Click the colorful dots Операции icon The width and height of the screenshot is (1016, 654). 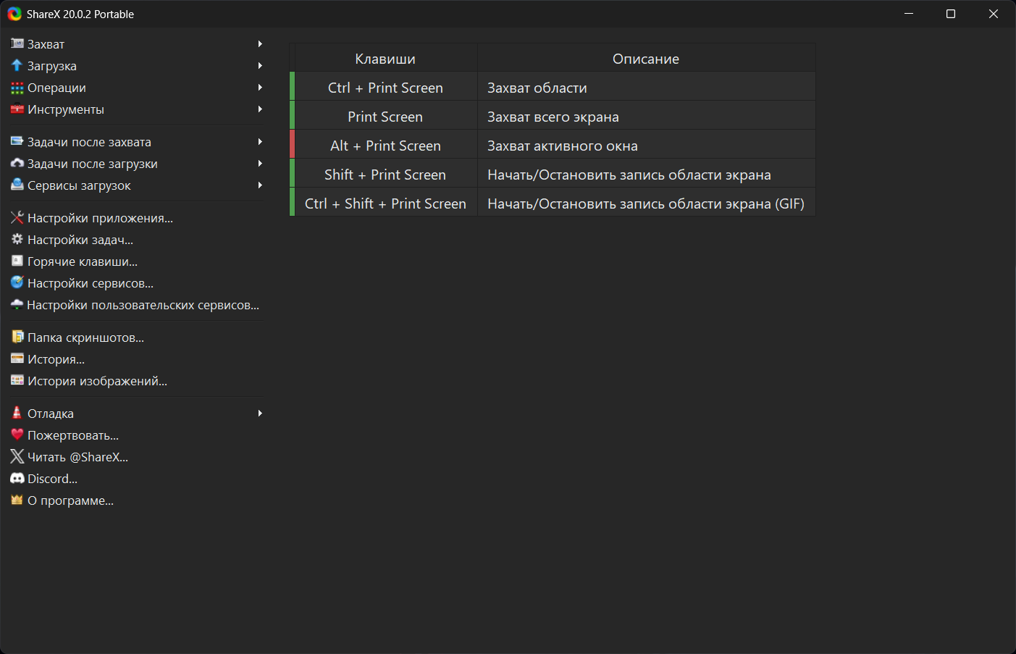(x=17, y=88)
